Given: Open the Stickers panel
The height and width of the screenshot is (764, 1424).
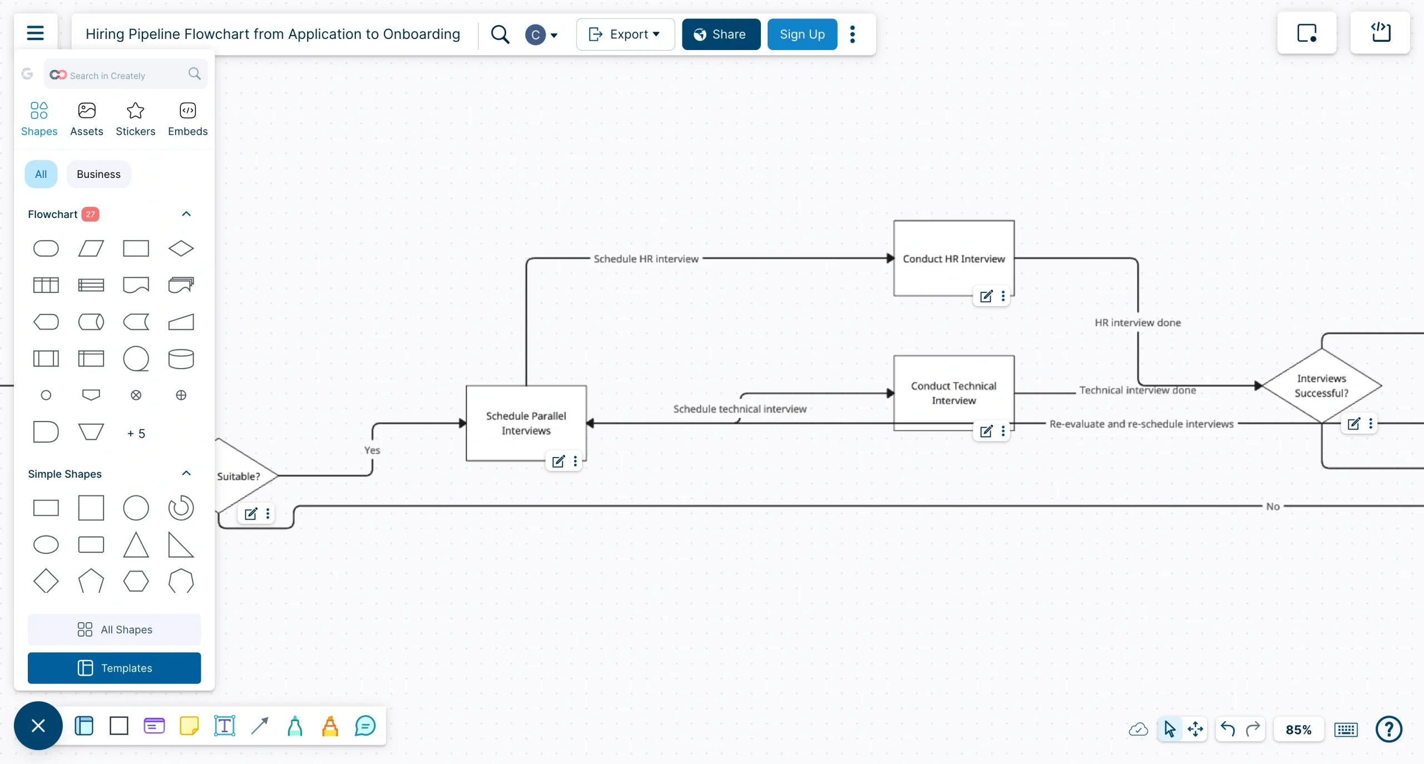Looking at the screenshot, I should coord(135,118).
